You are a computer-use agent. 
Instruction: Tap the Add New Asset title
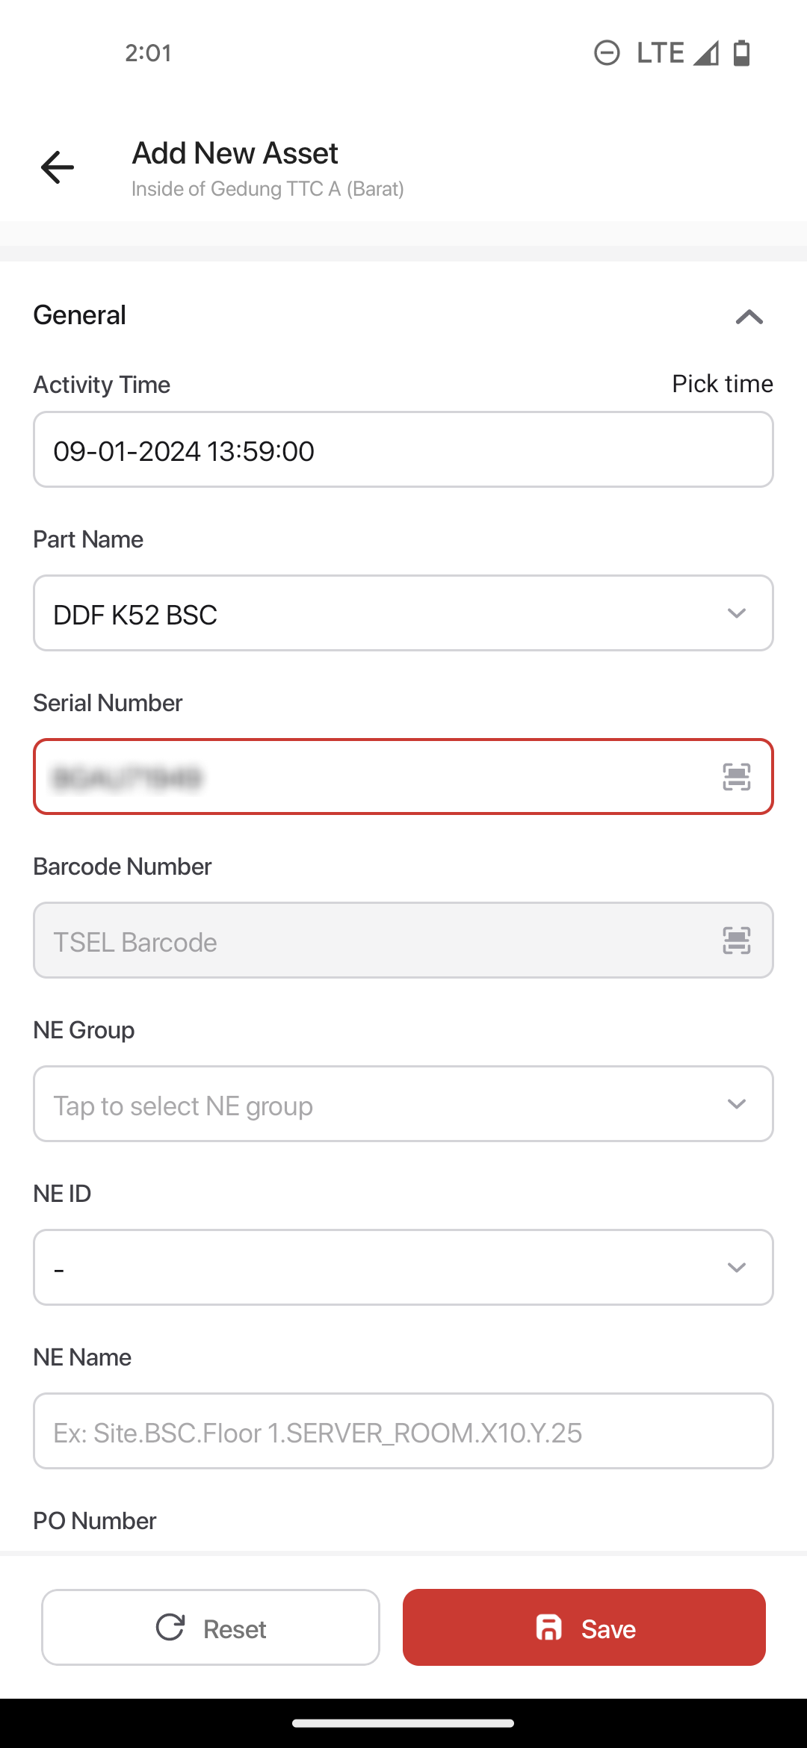(x=235, y=154)
